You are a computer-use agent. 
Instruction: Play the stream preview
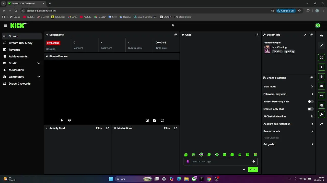coord(62,120)
